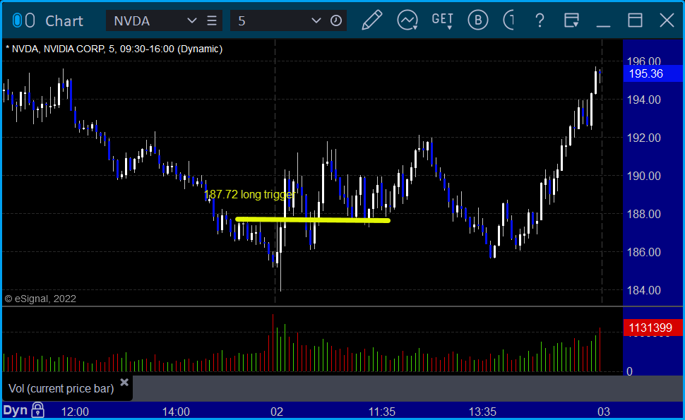Viewport: 685px width, 420px height.
Task: Open the clock icon beside the interval box
Action: (336, 20)
